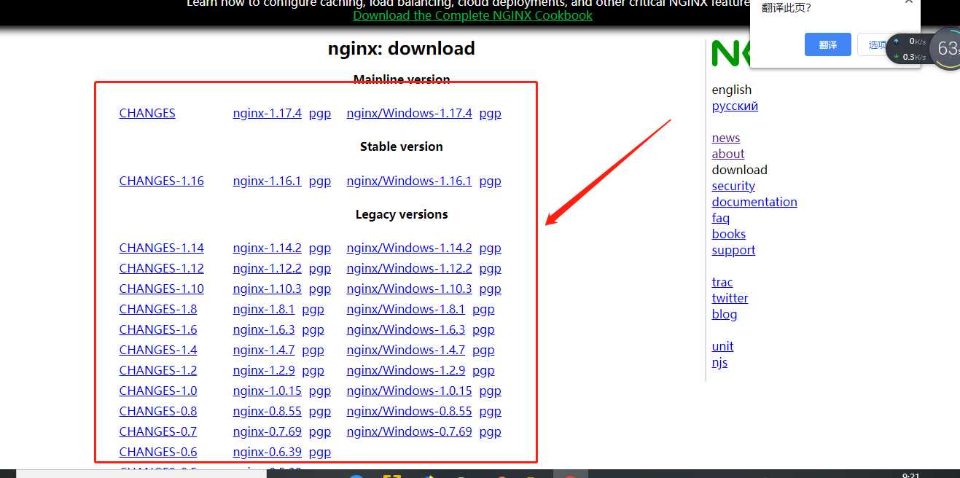Open CHANGES-1.2 link
This screenshot has height=478, width=960.
(x=158, y=370)
